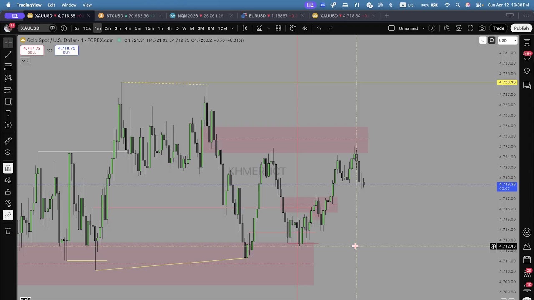This screenshot has height=300, width=534.
Task: Open quick search icon in toolbar
Action: click(446, 28)
